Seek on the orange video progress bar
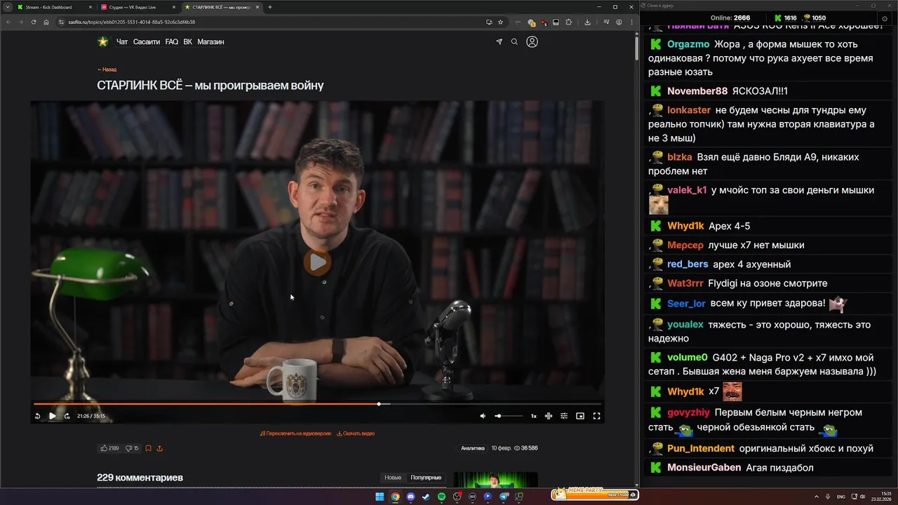898x505 pixels. [317, 404]
